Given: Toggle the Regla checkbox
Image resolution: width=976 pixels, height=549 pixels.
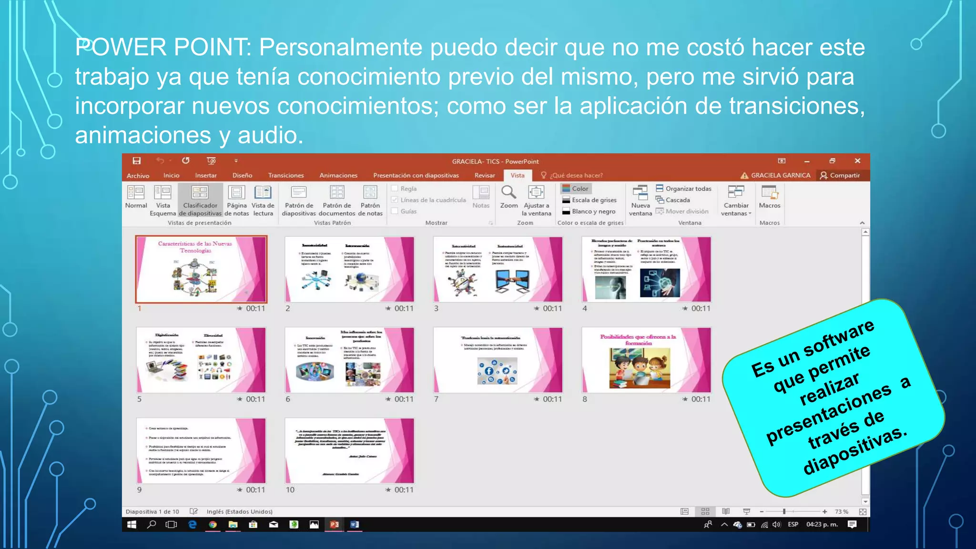Looking at the screenshot, I should click(395, 189).
